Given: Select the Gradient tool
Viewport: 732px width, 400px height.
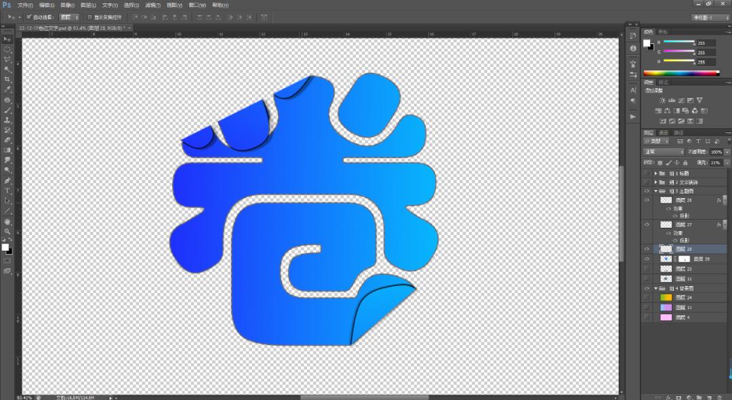Looking at the screenshot, I should click(x=7, y=150).
